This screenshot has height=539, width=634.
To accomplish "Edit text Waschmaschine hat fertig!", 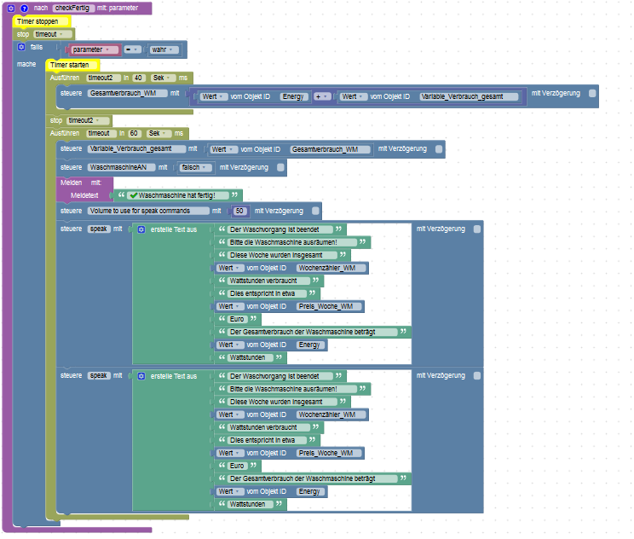I will point(178,195).
